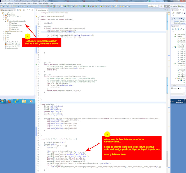Click the Run Last Tool (external tools) icon
This screenshot has height=173, width=186.
(88, 6)
